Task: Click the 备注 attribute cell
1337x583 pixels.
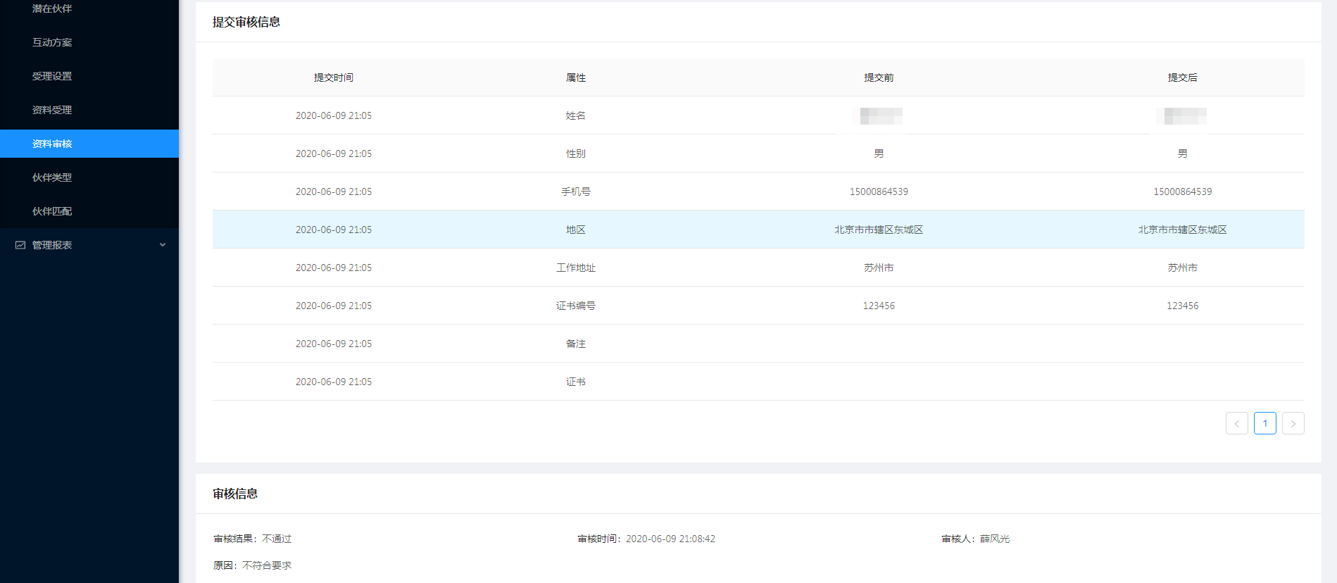Action: coord(576,344)
